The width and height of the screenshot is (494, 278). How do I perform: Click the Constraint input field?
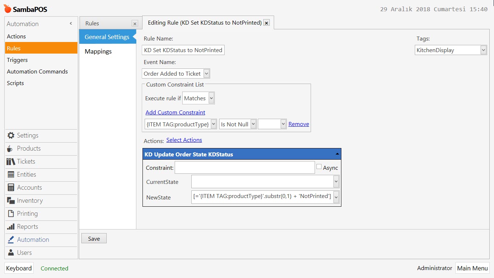244,168
